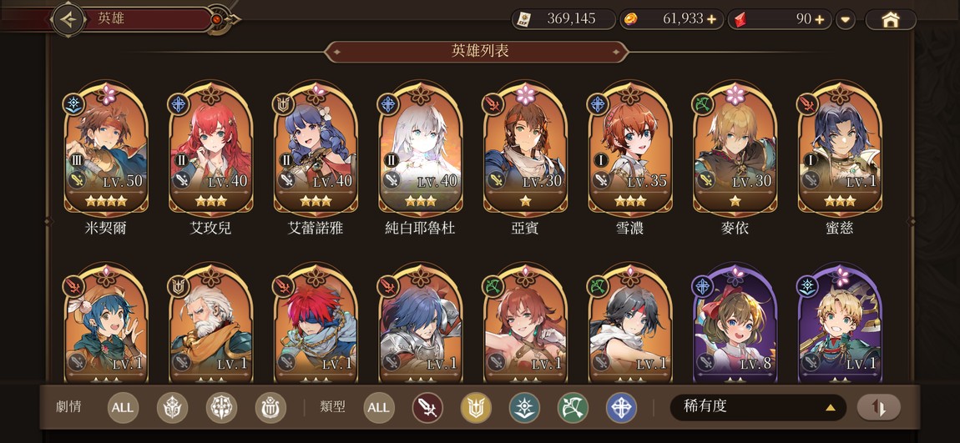960x443 pixels.
Task: Add more gold coins with plus button
Action: 711,19
